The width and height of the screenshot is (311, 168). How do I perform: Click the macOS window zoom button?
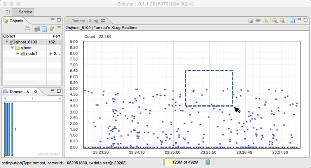[x=18, y=4]
